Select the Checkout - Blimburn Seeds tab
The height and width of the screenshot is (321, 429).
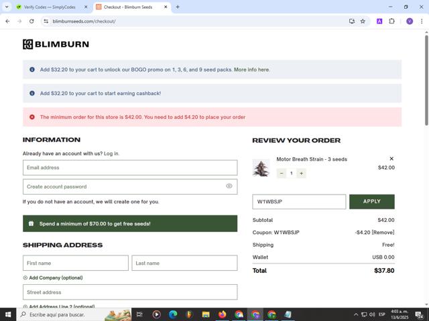pyautogui.click(x=128, y=7)
